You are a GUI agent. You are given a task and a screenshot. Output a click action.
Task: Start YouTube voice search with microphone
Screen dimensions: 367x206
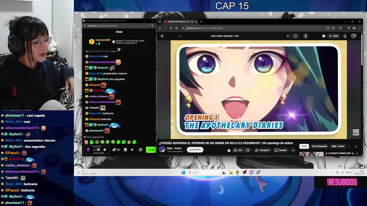(x=305, y=36)
